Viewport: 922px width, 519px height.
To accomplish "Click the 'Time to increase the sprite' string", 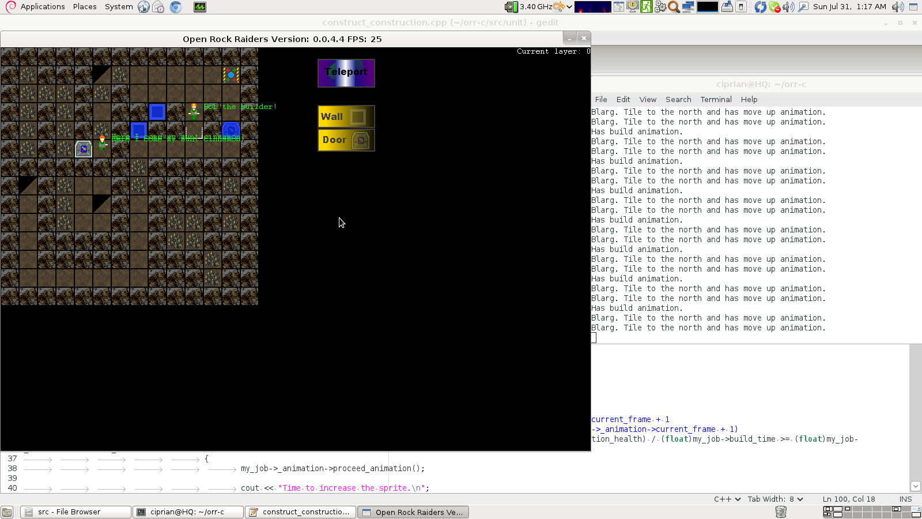I will [x=352, y=488].
